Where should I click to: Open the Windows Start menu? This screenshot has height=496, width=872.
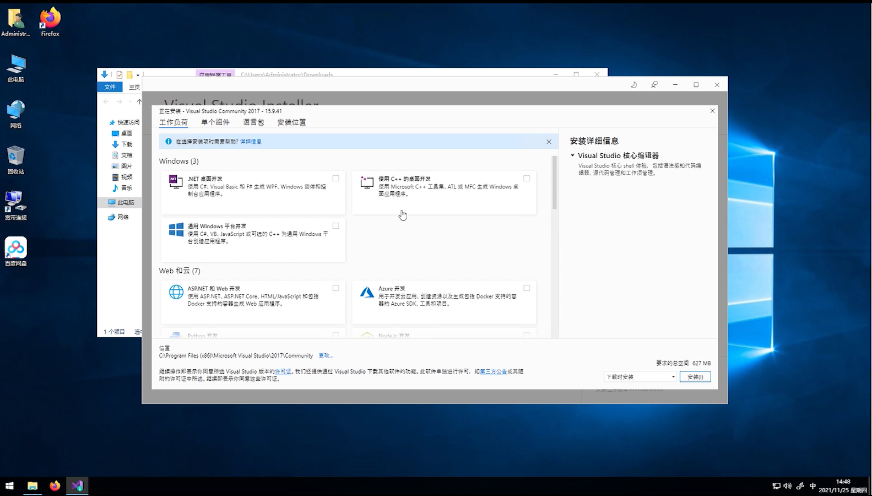9,486
